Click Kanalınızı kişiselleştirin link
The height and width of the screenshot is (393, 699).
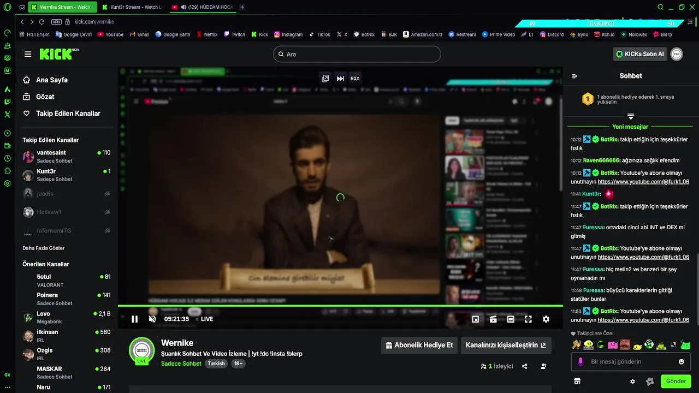(506, 345)
